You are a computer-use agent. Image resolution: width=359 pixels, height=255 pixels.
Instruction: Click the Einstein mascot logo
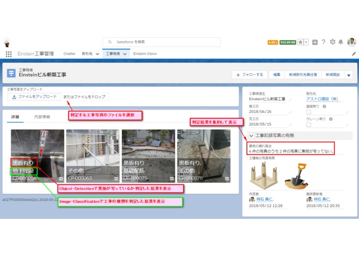pos(7,42)
